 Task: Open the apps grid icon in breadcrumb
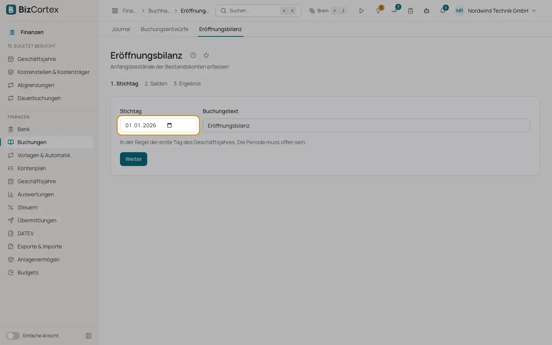click(x=115, y=11)
